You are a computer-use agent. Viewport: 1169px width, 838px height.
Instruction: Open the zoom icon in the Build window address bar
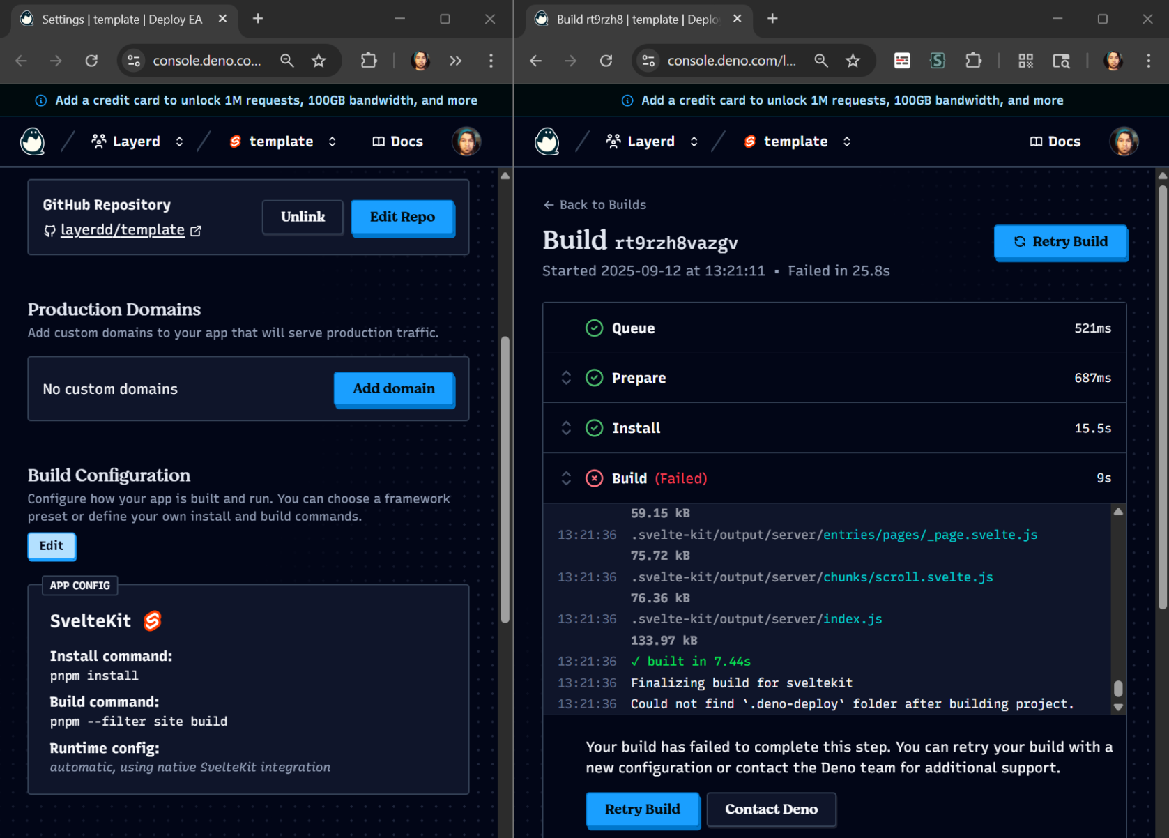point(821,61)
